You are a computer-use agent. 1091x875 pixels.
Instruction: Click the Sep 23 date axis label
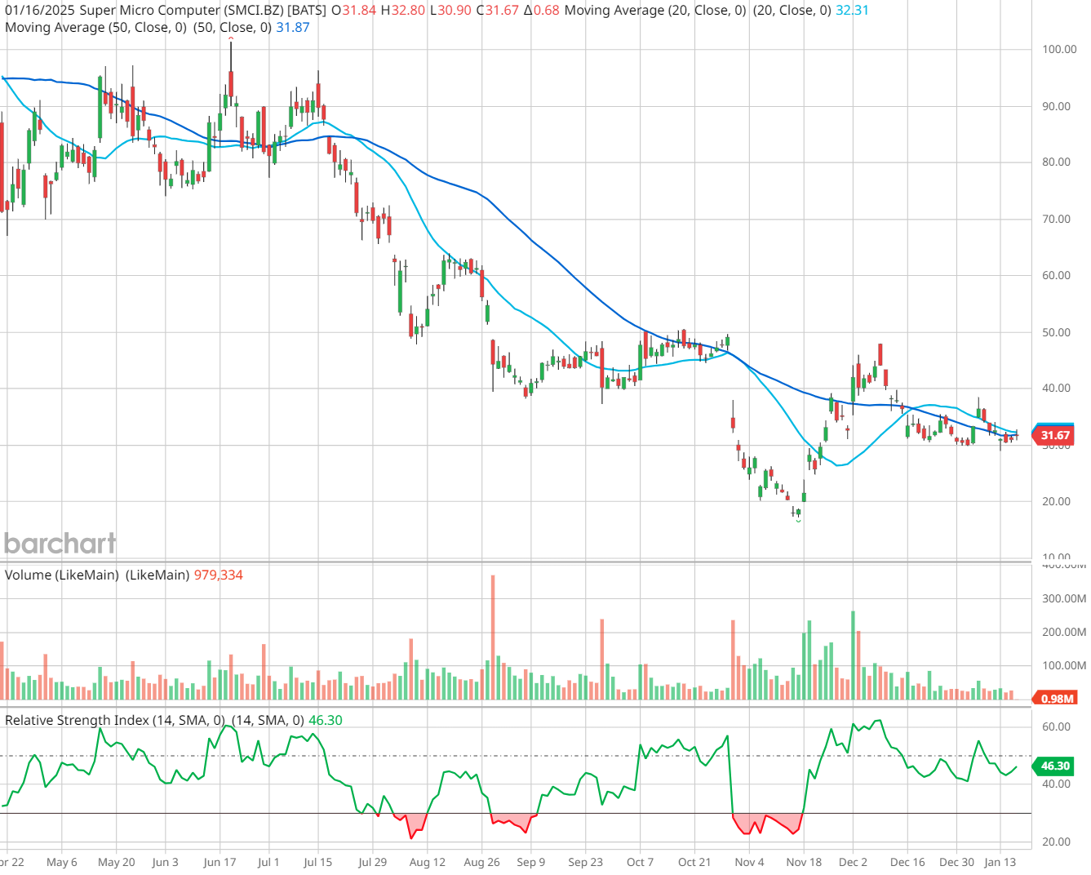tap(586, 862)
